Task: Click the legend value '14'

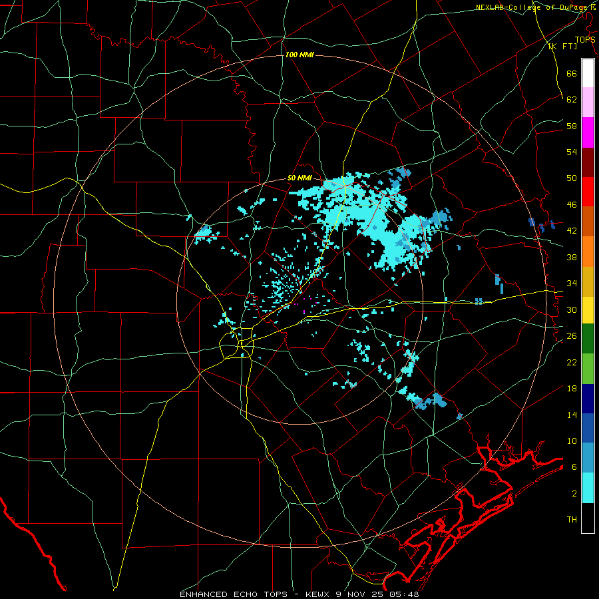Action: point(572,415)
